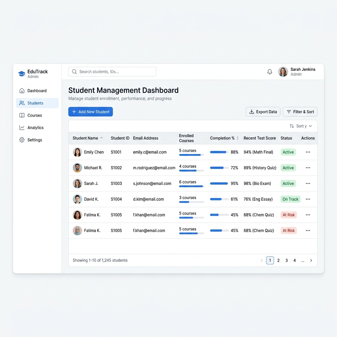This screenshot has width=337, height=337.
Task: Click Enrolled Courses column header
Action: pyautogui.click(x=186, y=138)
